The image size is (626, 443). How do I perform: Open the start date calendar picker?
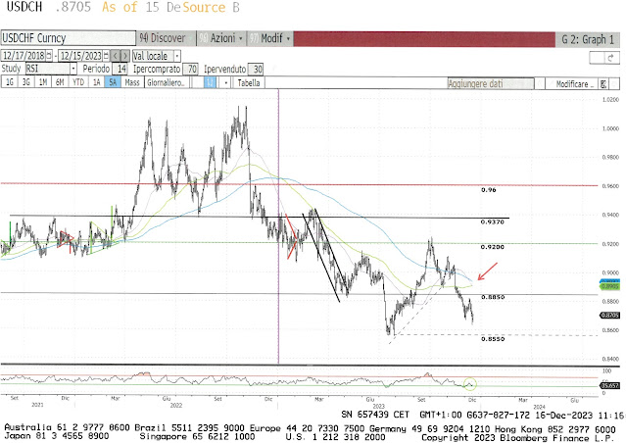point(49,56)
